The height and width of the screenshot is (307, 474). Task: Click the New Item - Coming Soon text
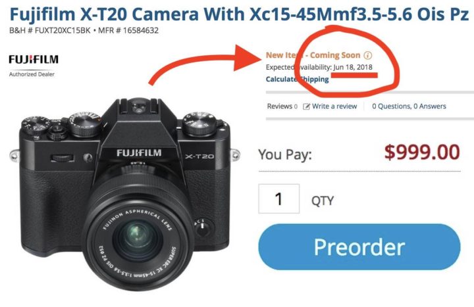313,55
